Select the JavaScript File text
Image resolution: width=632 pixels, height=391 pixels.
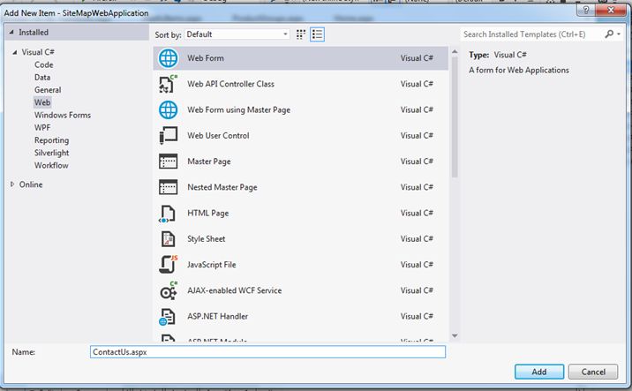[211, 265]
